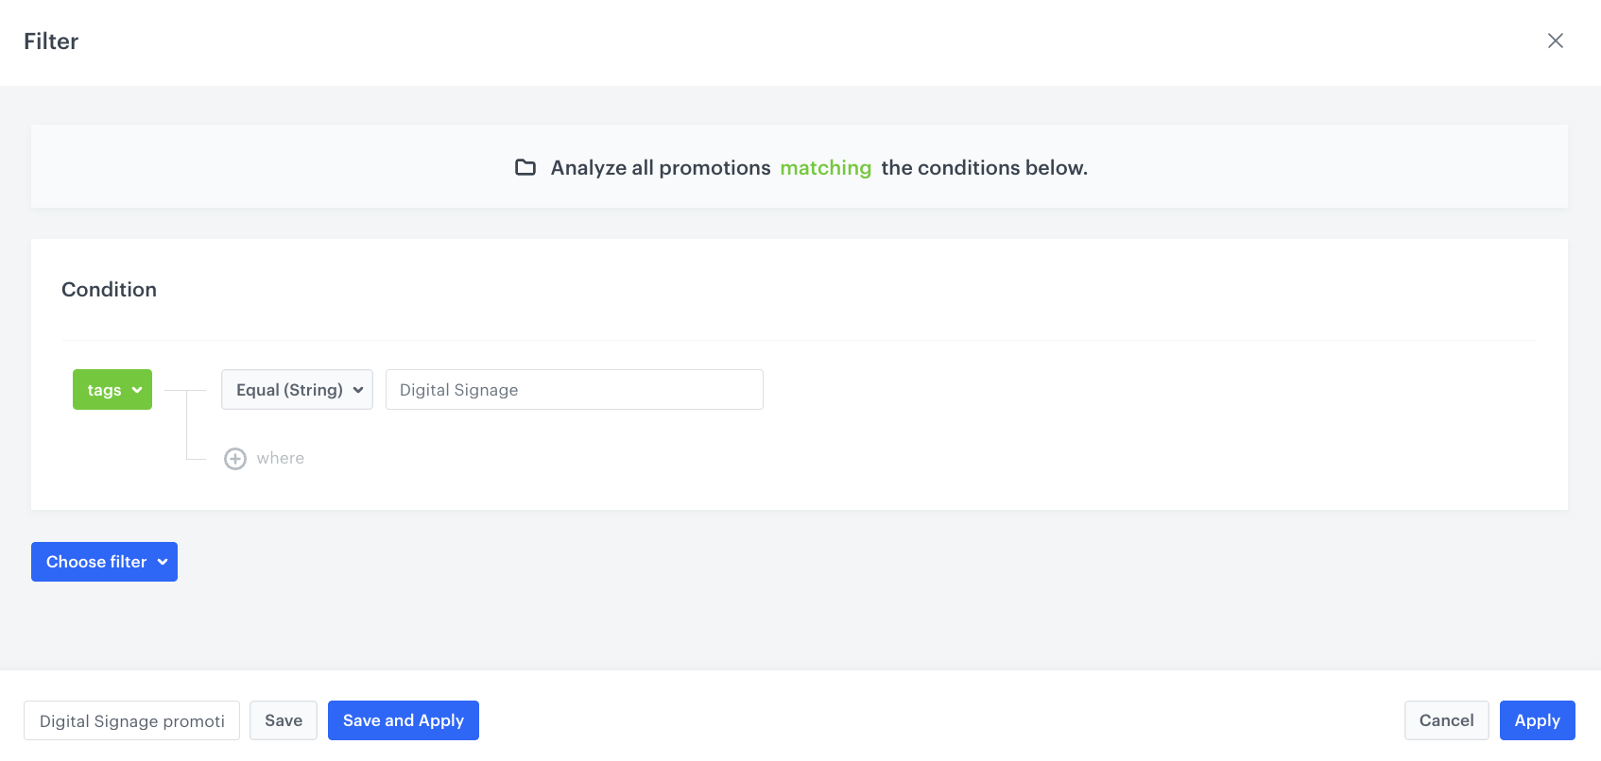Click the plus icon next to where
The image size is (1601, 761).
[235, 458]
